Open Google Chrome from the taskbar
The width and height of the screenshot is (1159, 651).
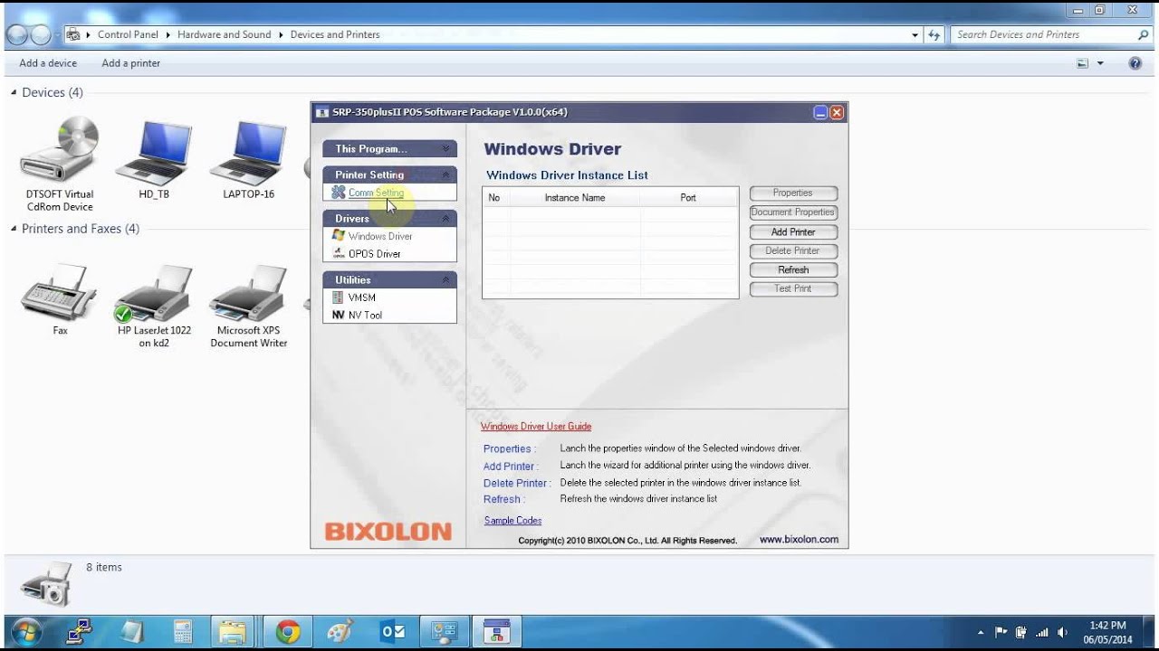[288, 632]
